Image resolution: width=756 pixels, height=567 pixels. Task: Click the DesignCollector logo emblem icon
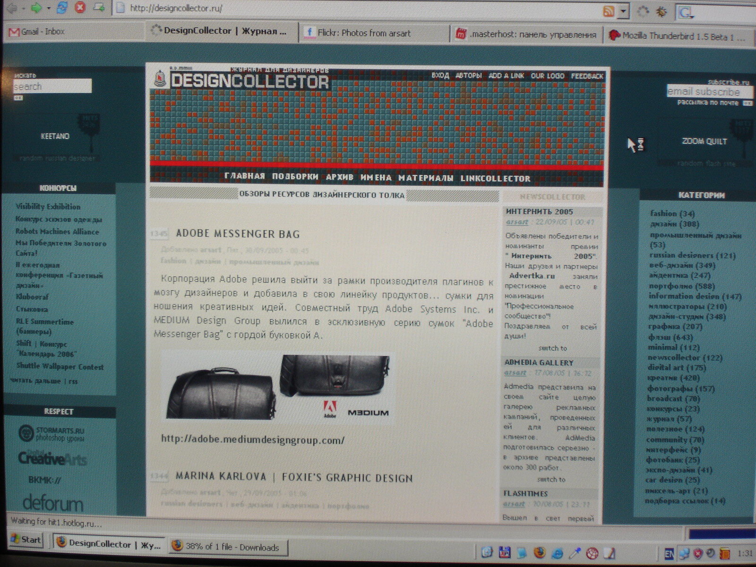(160, 79)
